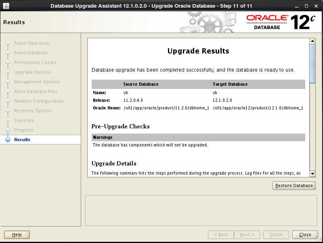Click the Oracle Database 12c logo
This screenshot has height=243, width=323.
(281, 22)
